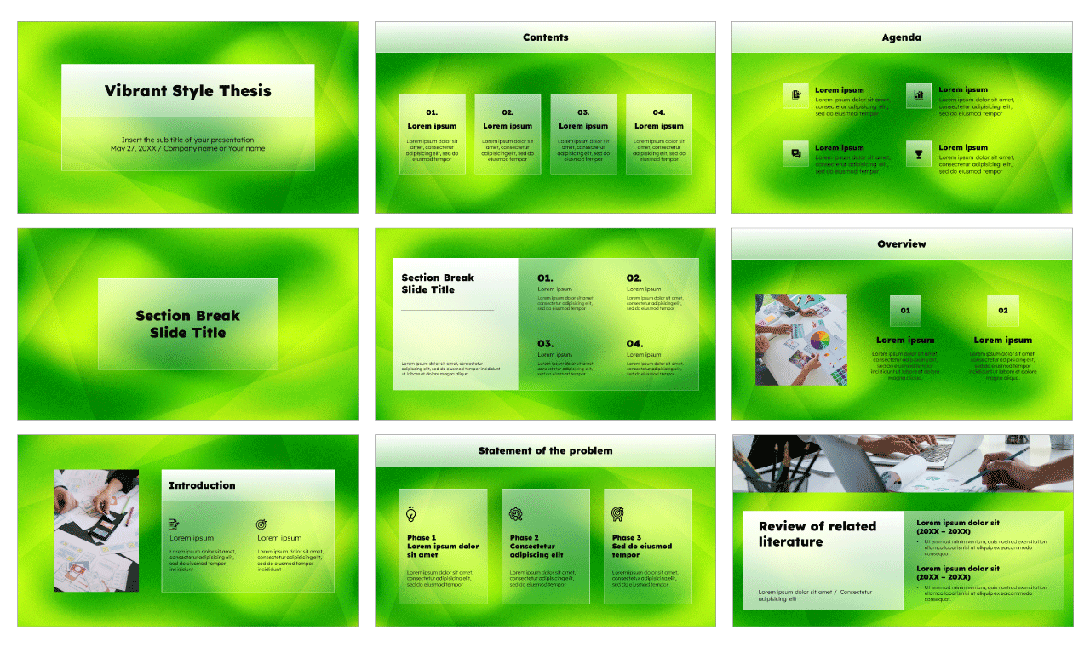Click the 'Section Break Slide Title' centered glass box

187,323
